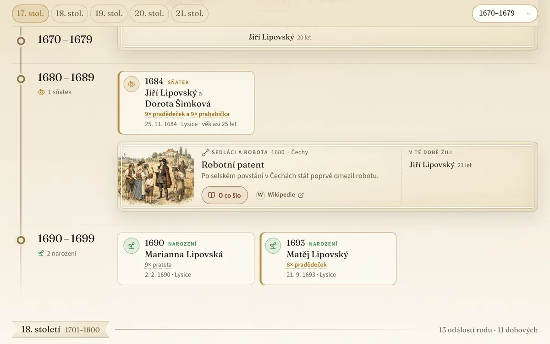Select Jiří Lipovský 21 let in V té době žili
This screenshot has width=550, height=344.
(440, 165)
